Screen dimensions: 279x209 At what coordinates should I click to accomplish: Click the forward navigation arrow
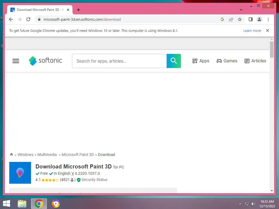(x=20, y=19)
